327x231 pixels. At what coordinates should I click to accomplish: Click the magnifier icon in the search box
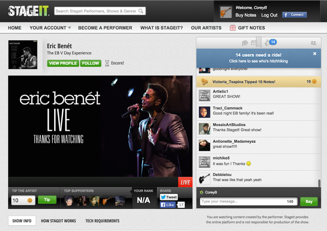coord(141,11)
